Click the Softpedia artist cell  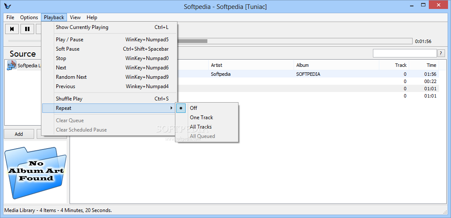tap(221, 74)
